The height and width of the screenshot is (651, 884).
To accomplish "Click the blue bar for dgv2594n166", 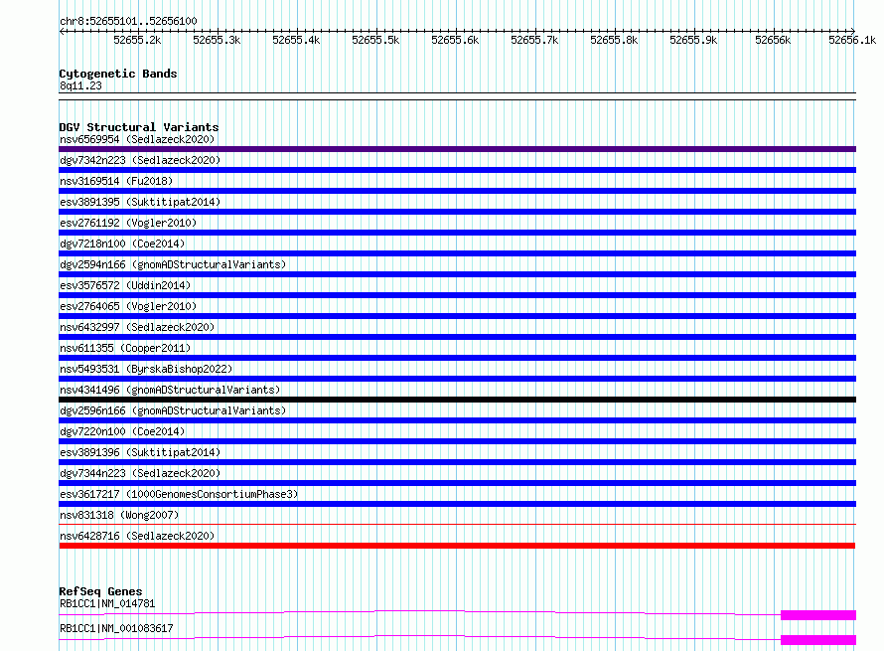I will point(457,274).
